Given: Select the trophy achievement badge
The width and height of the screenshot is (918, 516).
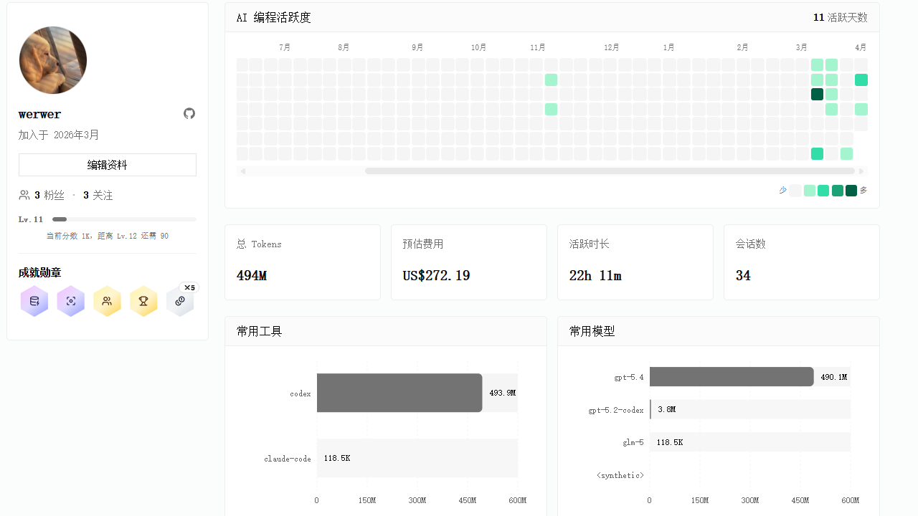Looking at the screenshot, I should (x=143, y=302).
